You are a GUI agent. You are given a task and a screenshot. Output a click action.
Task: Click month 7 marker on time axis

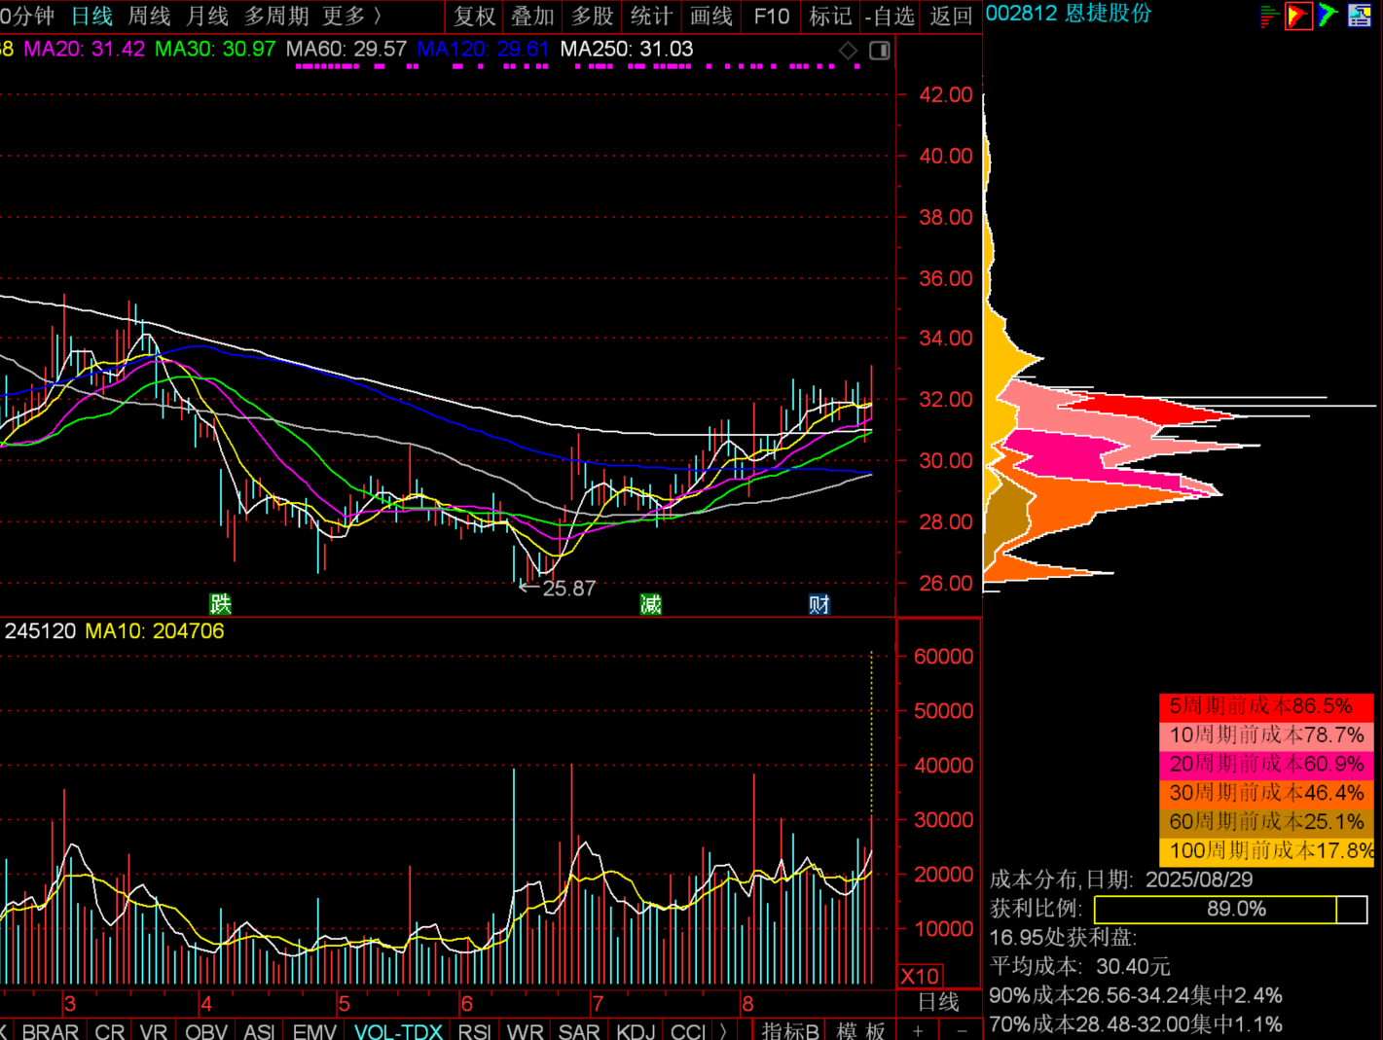tap(597, 1004)
